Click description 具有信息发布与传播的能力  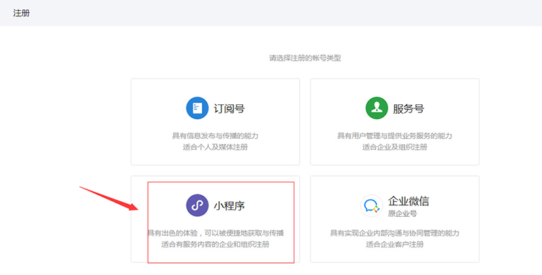215,135
